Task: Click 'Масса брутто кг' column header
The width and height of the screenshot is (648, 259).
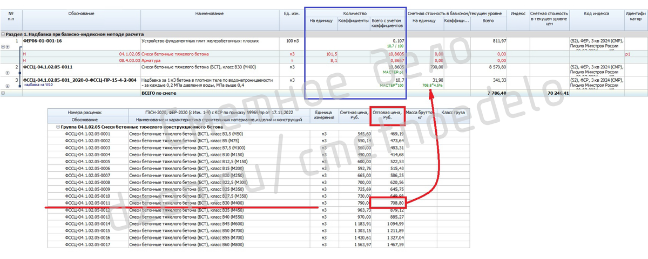Action: 420,115
